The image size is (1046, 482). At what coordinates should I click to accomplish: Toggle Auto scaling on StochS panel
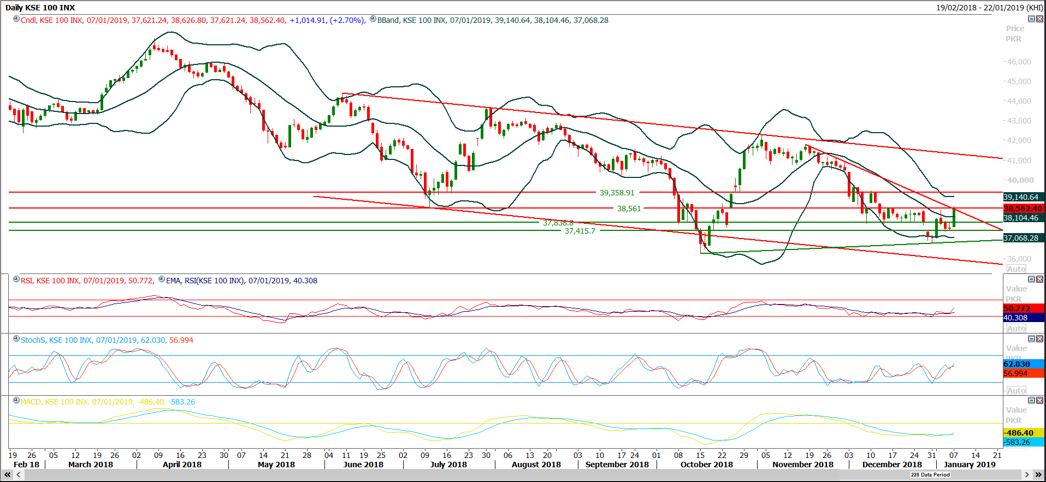(x=1016, y=391)
